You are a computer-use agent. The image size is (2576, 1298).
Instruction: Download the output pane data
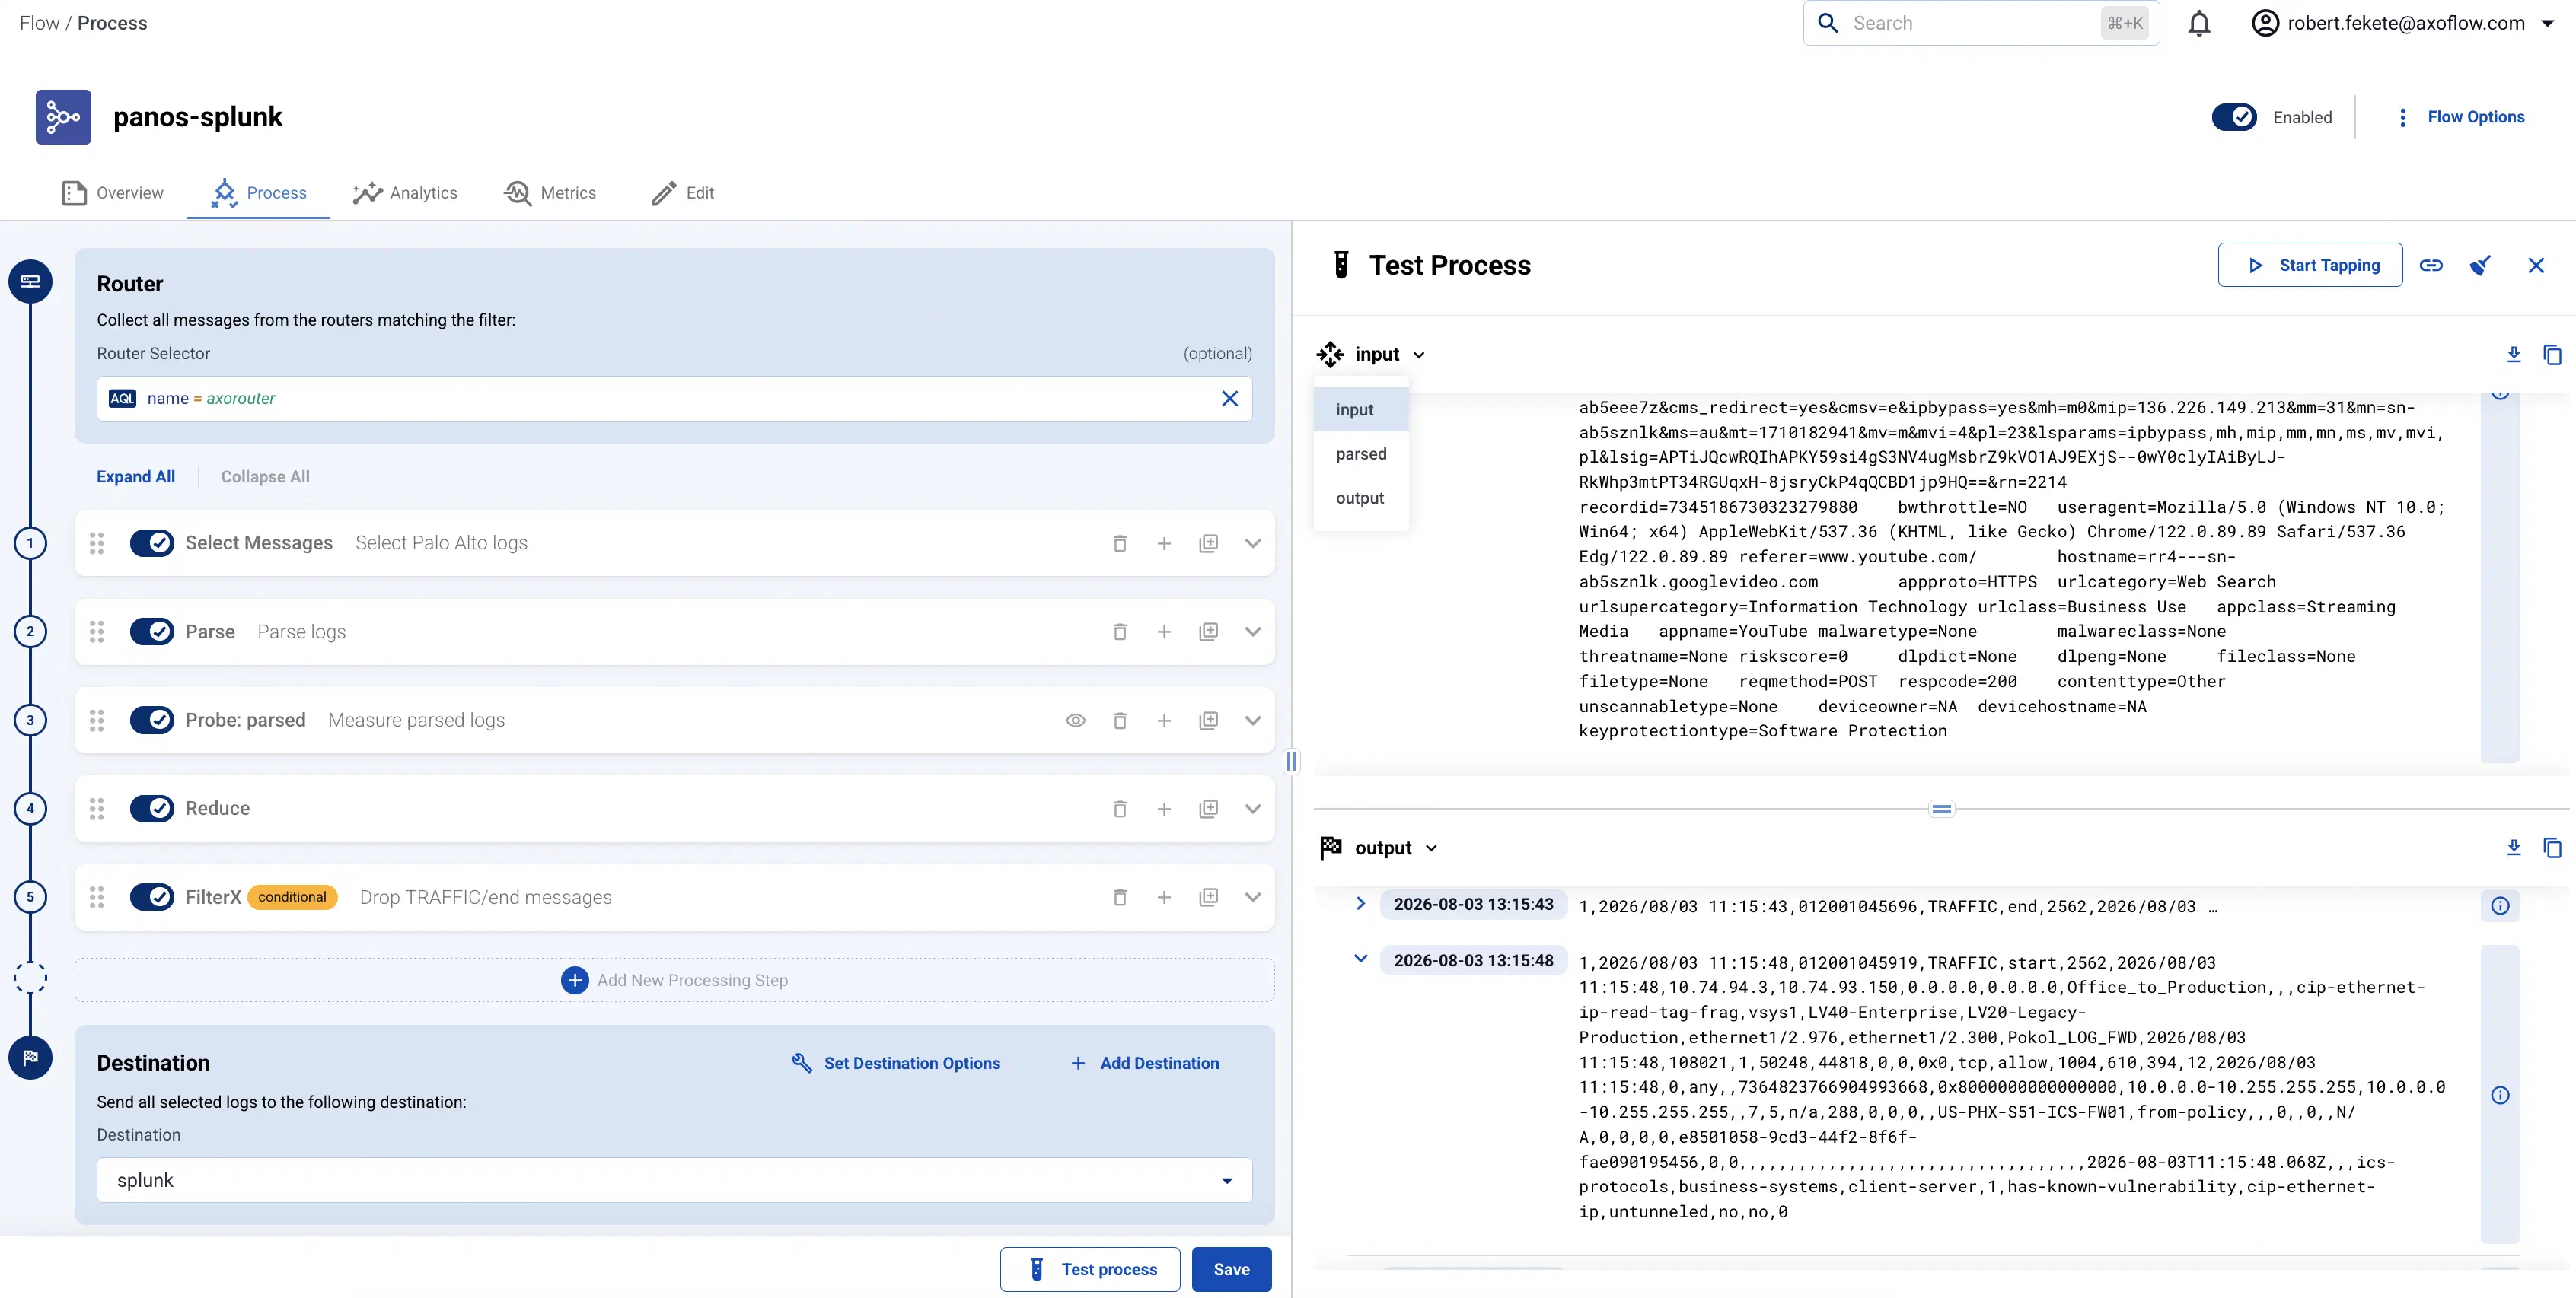[x=2514, y=848]
